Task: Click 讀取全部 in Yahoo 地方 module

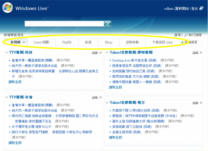Action: click(116, 137)
